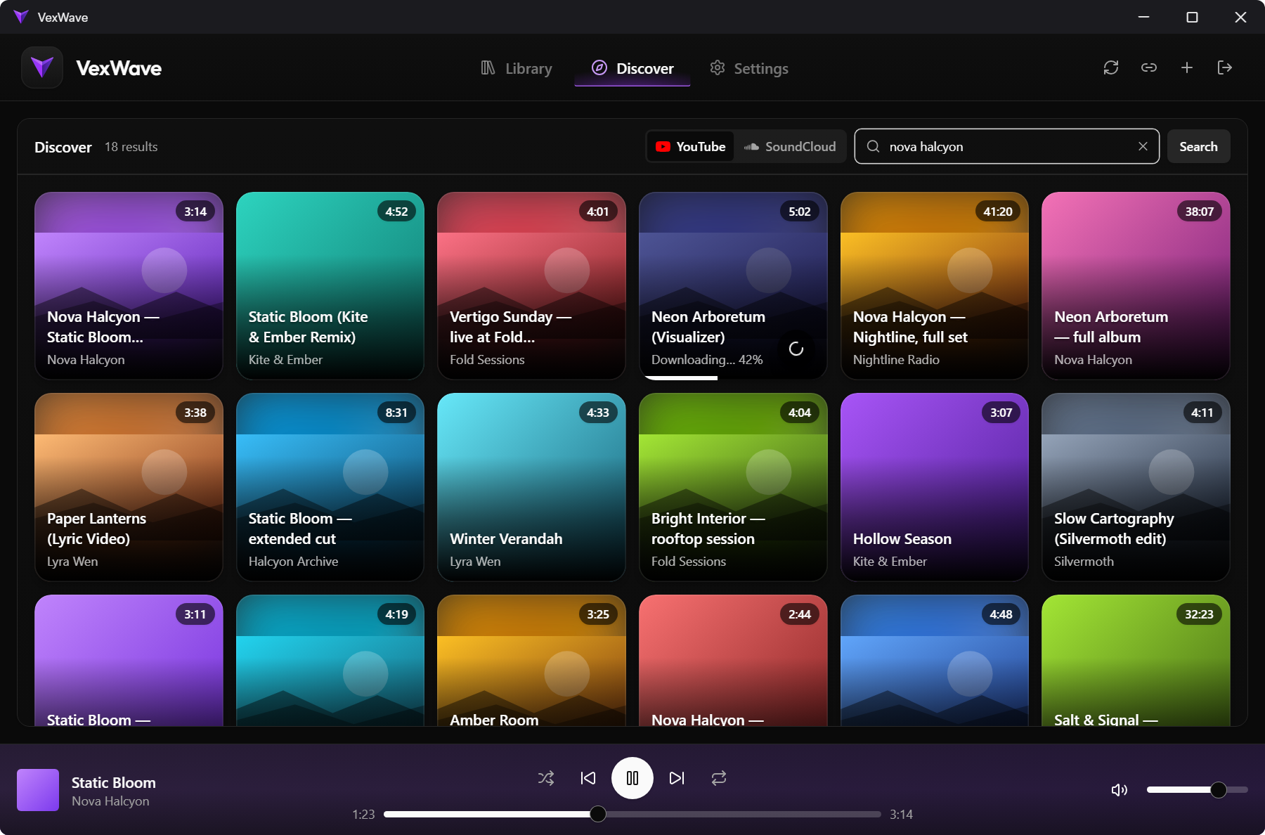
Task: Pause the current track
Action: pos(632,778)
